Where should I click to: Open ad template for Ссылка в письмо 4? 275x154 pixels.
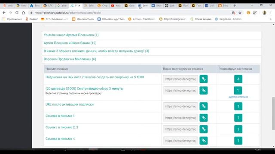(238, 141)
